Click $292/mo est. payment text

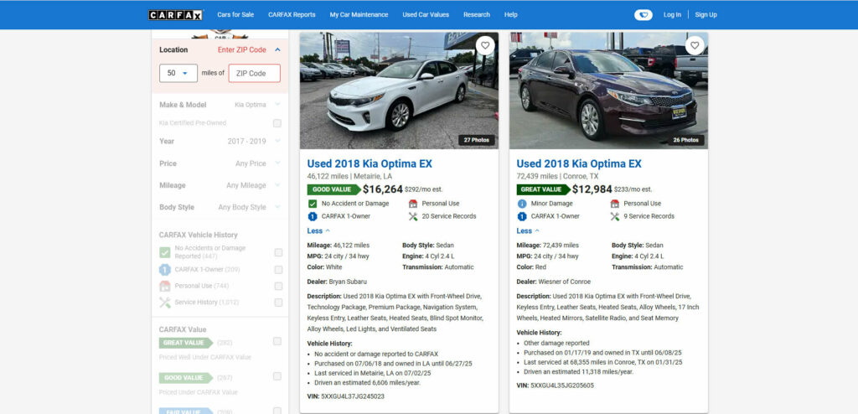coord(423,190)
